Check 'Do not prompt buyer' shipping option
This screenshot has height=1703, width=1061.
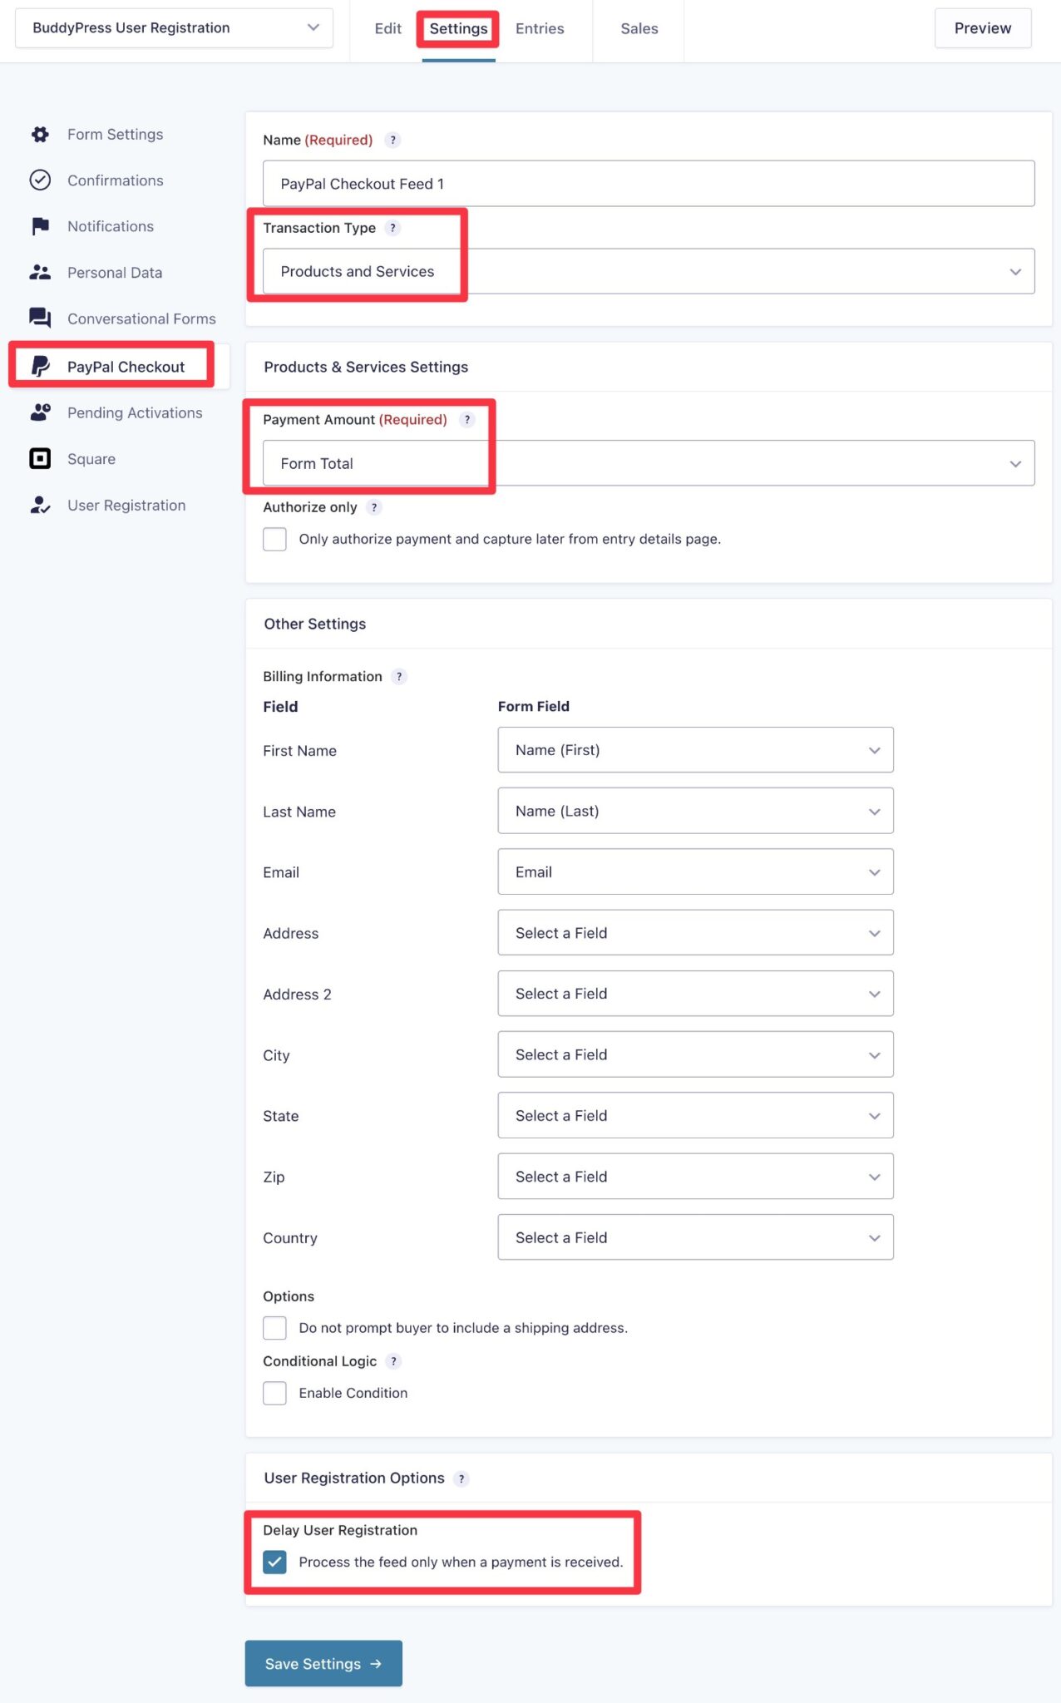click(274, 1327)
